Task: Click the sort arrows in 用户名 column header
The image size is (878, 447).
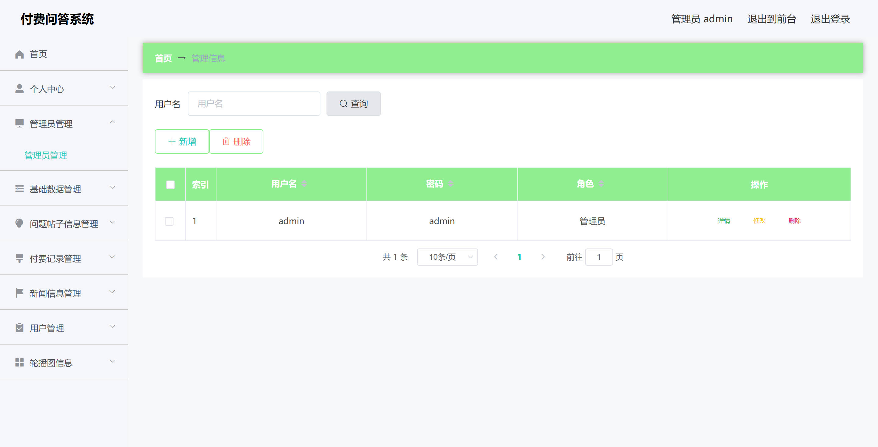Action: pyautogui.click(x=304, y=184)
